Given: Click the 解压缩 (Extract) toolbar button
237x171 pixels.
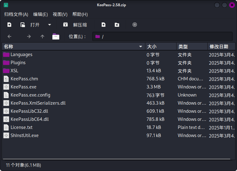Looking at the screenshot, I should [x=75, y=25].
